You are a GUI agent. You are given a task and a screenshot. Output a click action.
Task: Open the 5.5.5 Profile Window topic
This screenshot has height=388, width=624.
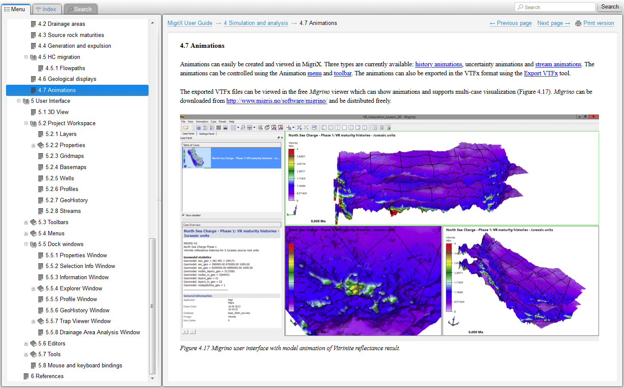[x=71, y=299]
